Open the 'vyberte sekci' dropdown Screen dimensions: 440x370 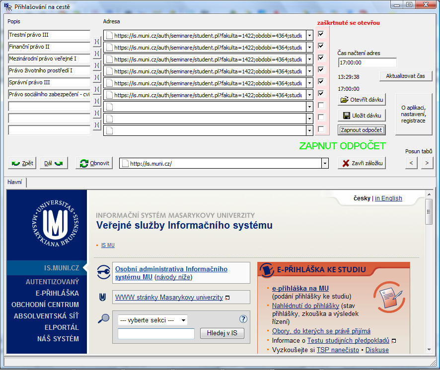(152, 320)
